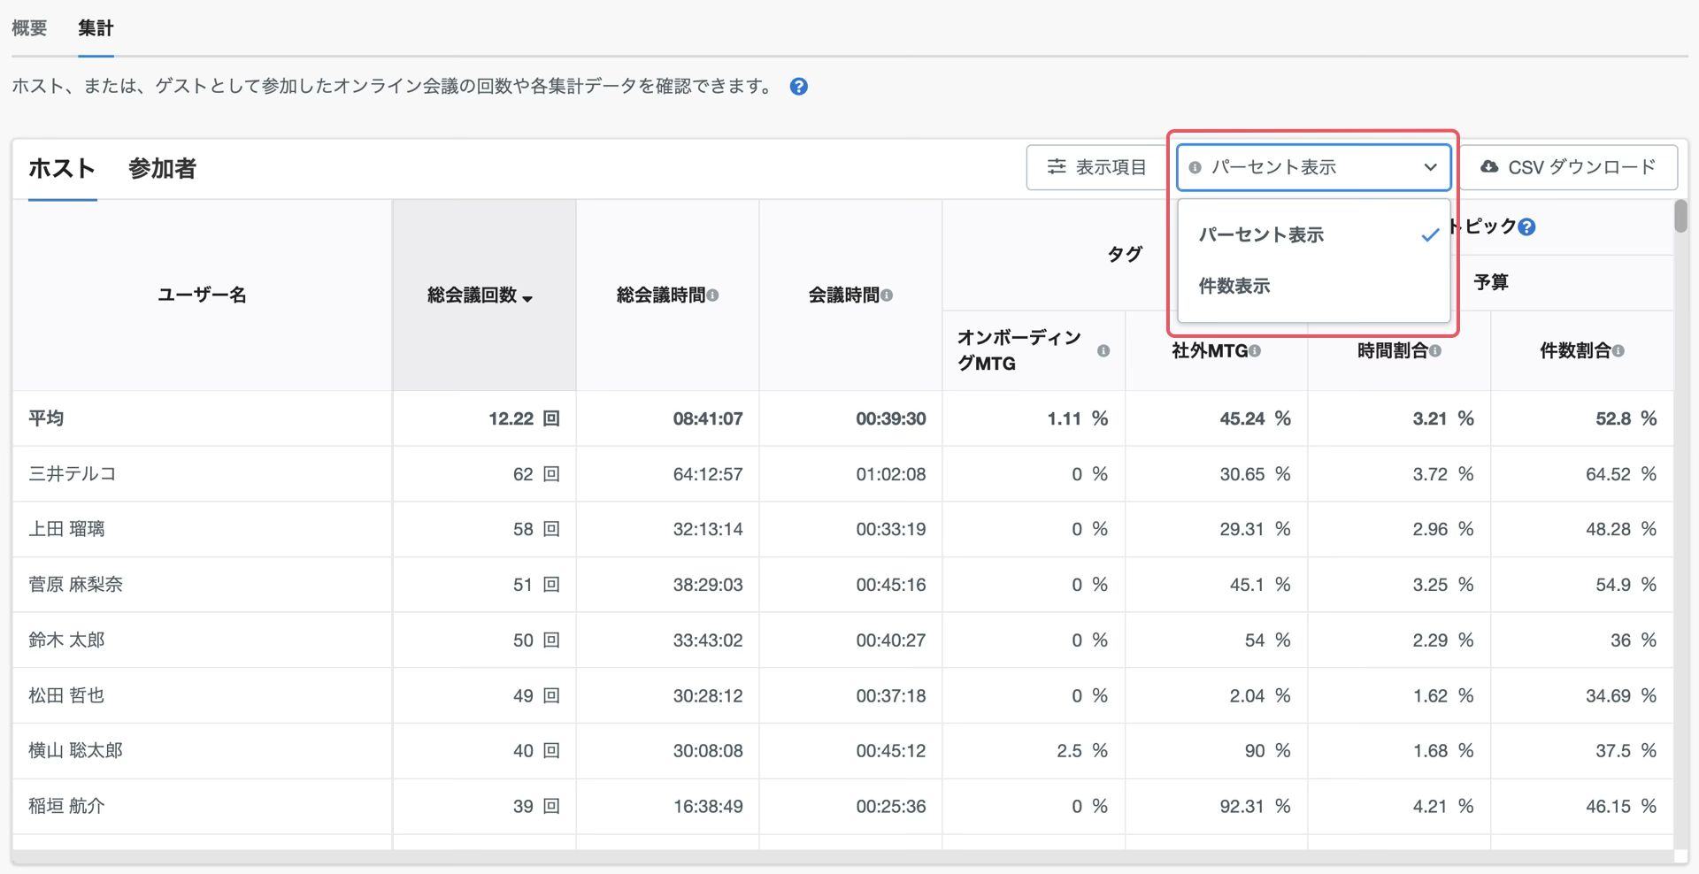Click 92.31 % 社外MTG for 稲垣 航介
The width and height of the screenshot is (1699, 874).
[x=1256, y=806]
